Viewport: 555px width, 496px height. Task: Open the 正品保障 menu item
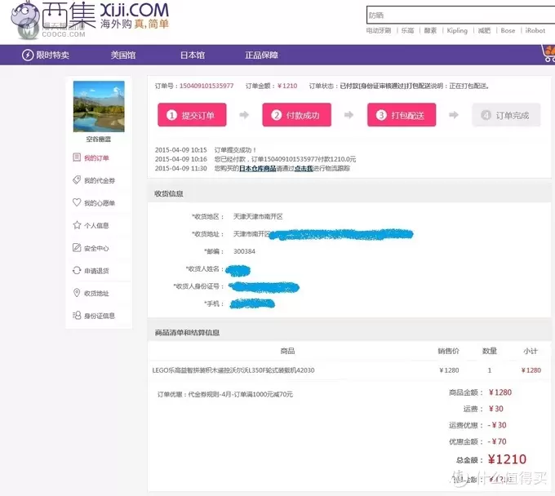tap(261, 55)
